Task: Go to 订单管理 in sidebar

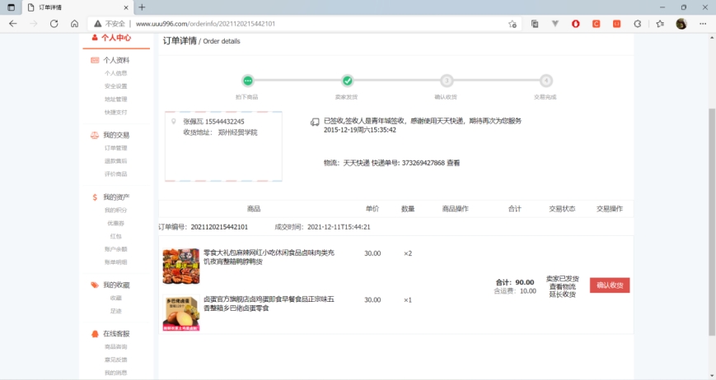Action: [x=115, y=148]
